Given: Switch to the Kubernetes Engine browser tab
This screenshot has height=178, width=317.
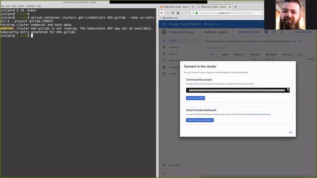Looking at the screenshot, I should (x=212, y=7).
